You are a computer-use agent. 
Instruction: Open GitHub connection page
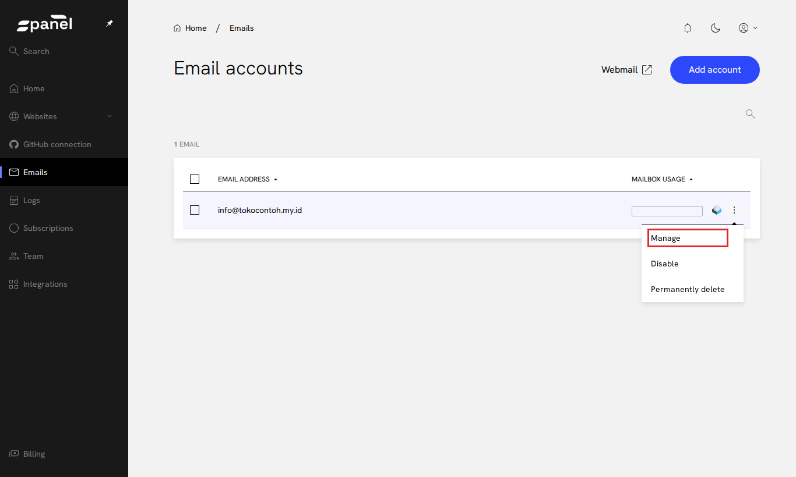(x=64, y=144)
